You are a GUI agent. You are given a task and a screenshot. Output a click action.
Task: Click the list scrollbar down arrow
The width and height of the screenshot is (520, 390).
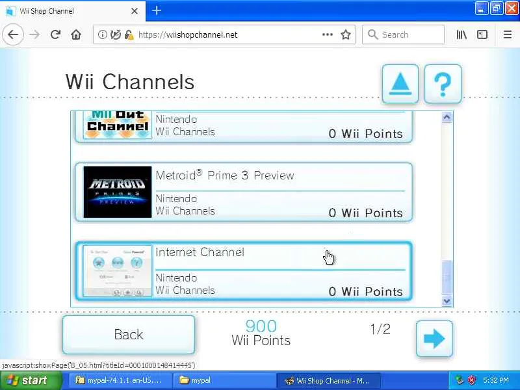point(447,301)
